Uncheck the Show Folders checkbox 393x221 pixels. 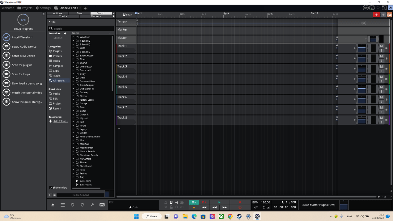[51, 188]
